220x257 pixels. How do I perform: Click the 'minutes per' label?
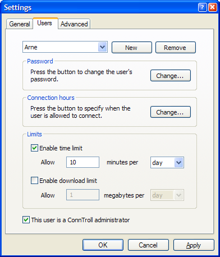[122, 162]
